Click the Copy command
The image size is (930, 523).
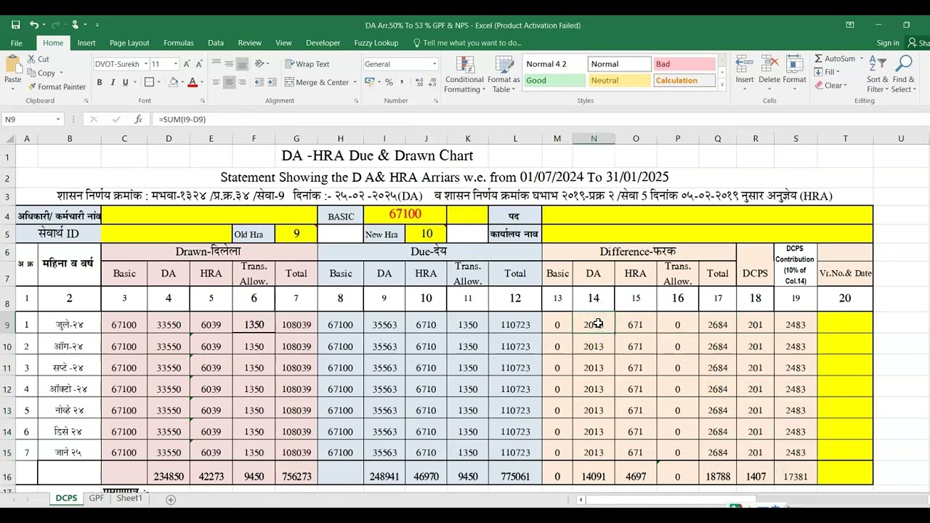[x=41, y=73]
